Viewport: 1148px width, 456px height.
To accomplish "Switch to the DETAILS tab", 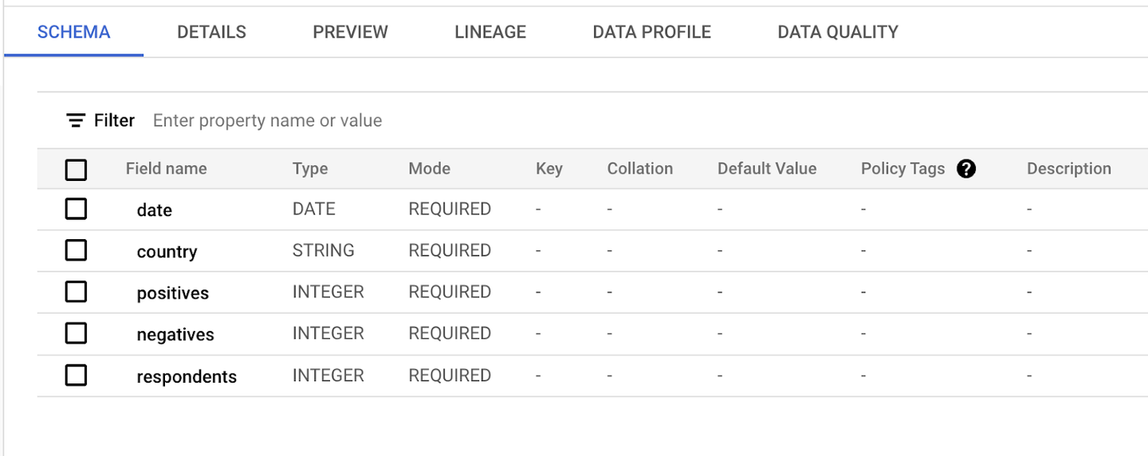I will click(x=211, y=33).
